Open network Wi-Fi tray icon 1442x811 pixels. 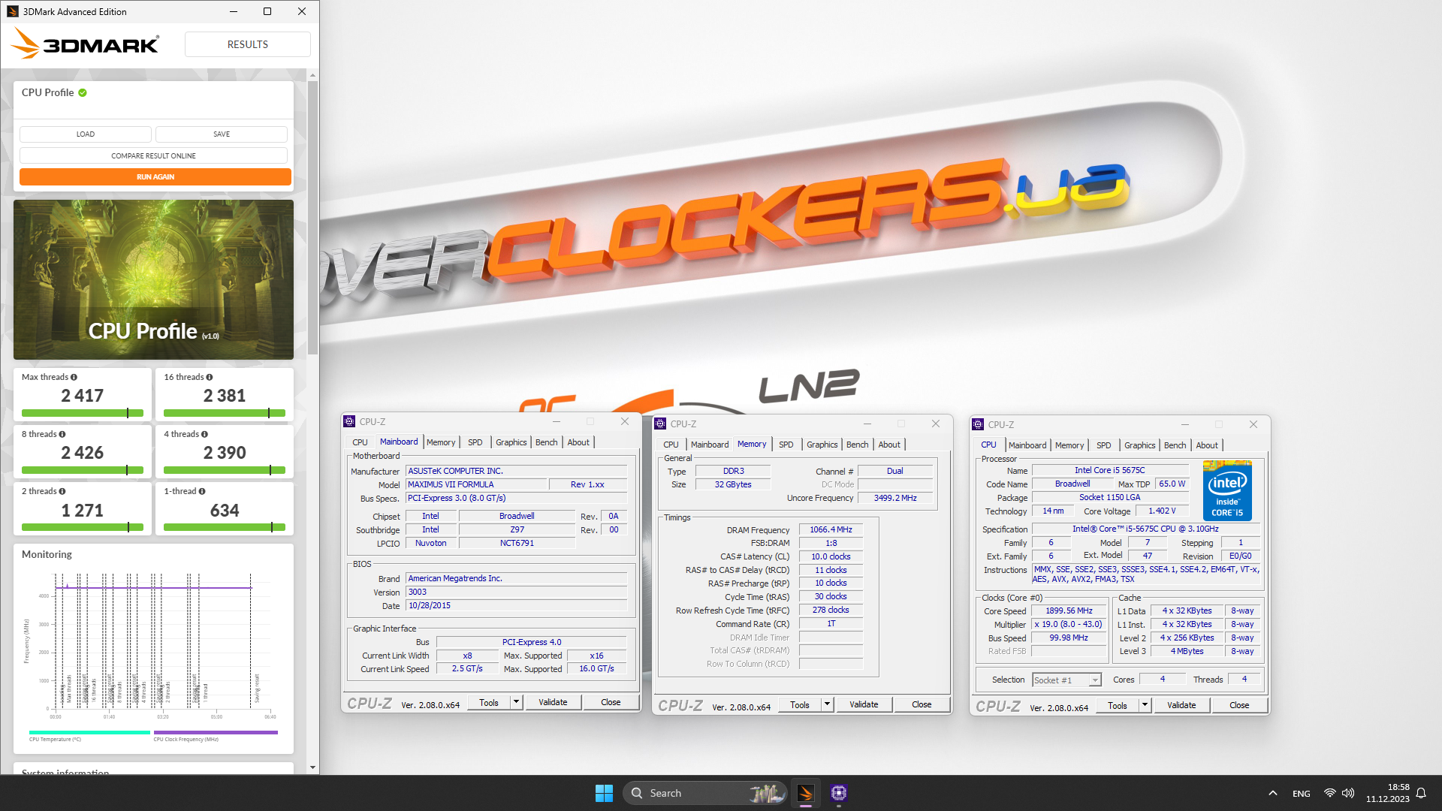point(1329,793)
